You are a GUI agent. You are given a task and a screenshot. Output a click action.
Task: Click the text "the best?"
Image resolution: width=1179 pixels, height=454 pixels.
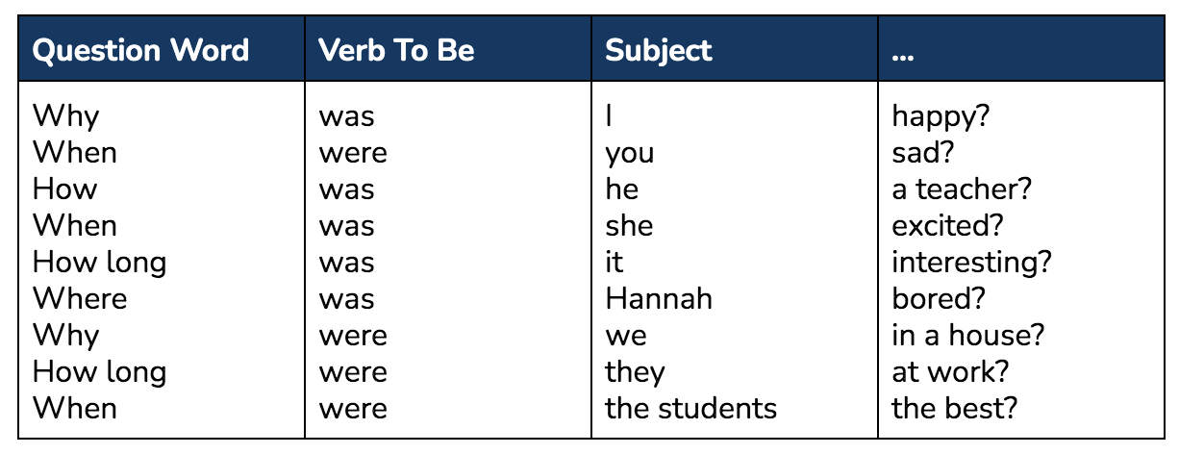[955, 408]
